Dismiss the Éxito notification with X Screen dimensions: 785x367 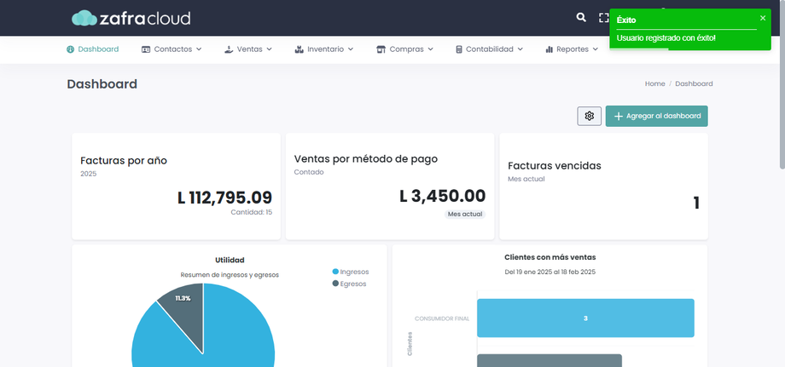pyautogui.click(x=763, y=18)
